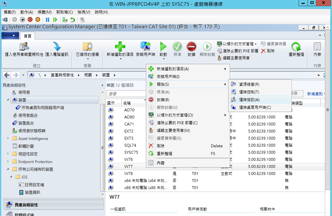Viewport: 332px width, 216px height.
Task: Click the forward navigation arrow
Action: pyautogui.click(x=15, y=75)
